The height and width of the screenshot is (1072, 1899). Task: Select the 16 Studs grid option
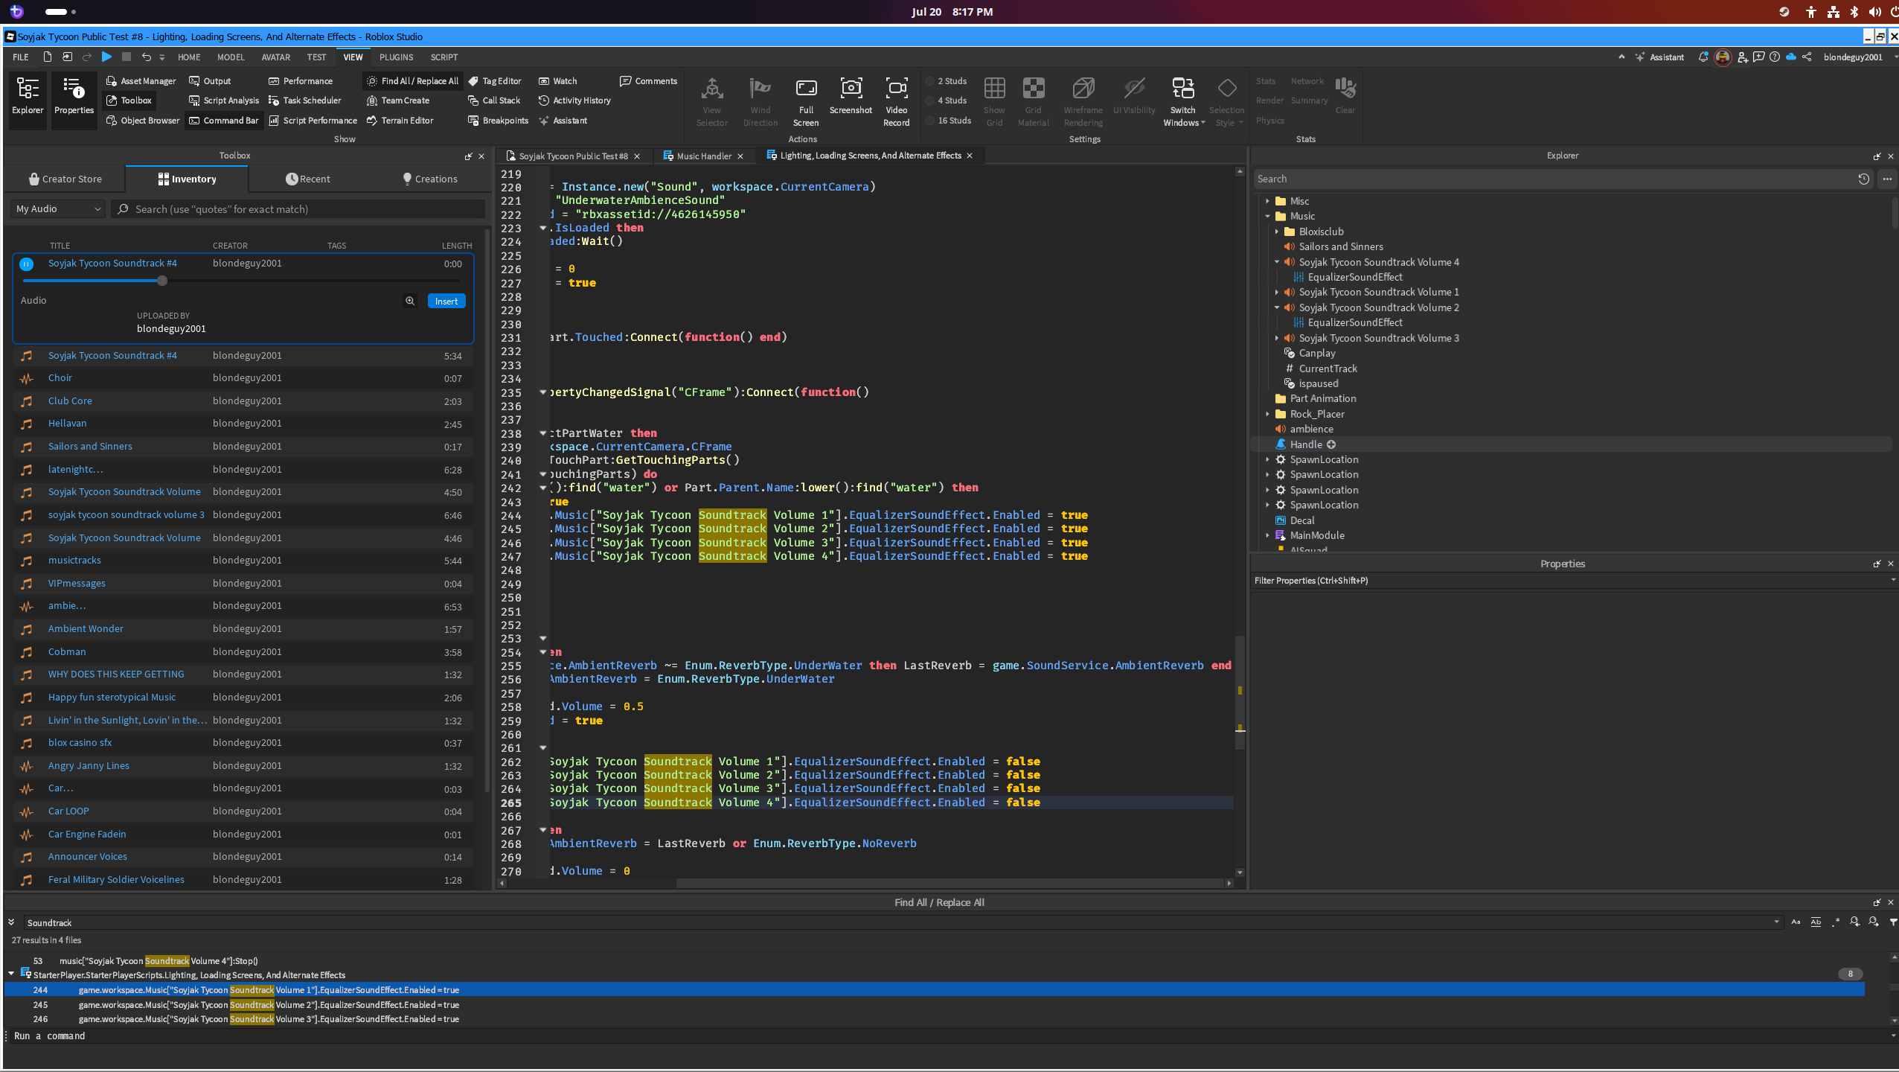(x=948, y=121)
